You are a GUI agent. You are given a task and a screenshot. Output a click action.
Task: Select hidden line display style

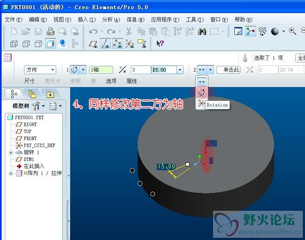coord(26,44)
